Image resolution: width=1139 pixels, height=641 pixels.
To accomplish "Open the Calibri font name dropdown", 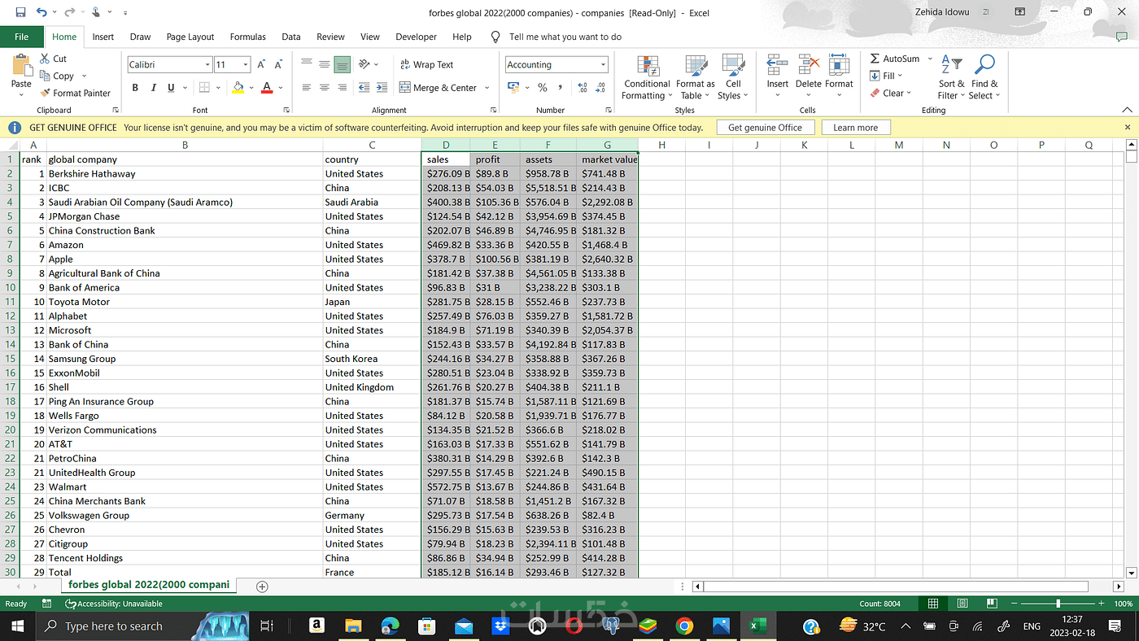I will (207, 64).
